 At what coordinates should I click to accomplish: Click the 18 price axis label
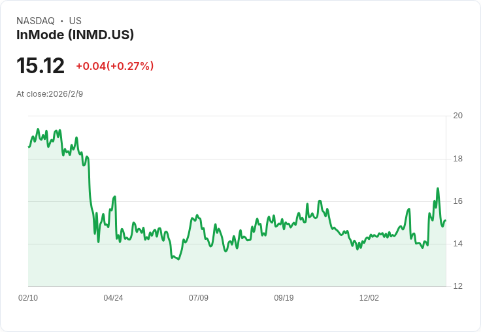pyautogui.click(x=458, y=159)
